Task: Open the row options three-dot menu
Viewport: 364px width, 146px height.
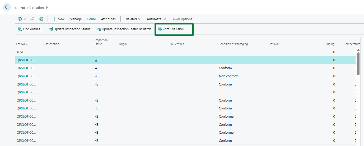Action: coord(40,60)
